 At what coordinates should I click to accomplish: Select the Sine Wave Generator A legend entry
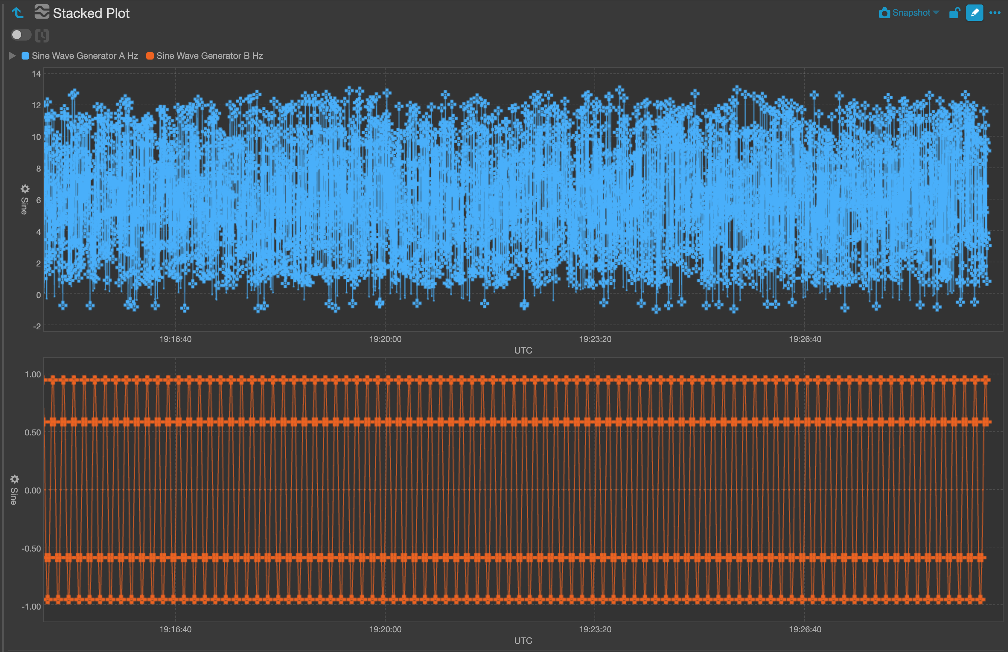click(84, 55)
